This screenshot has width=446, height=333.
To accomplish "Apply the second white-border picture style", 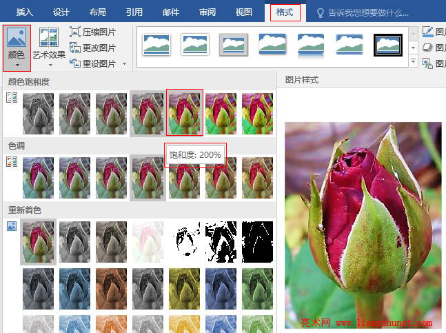I will click(x=195, y=44).
